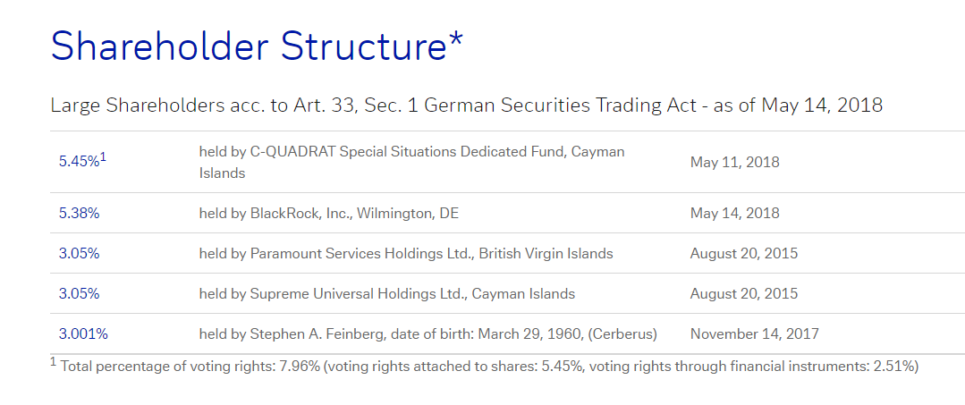The image size is (965, 405).
Task: Click the November 14, 2017 date
Action: [x=754, y=334]
